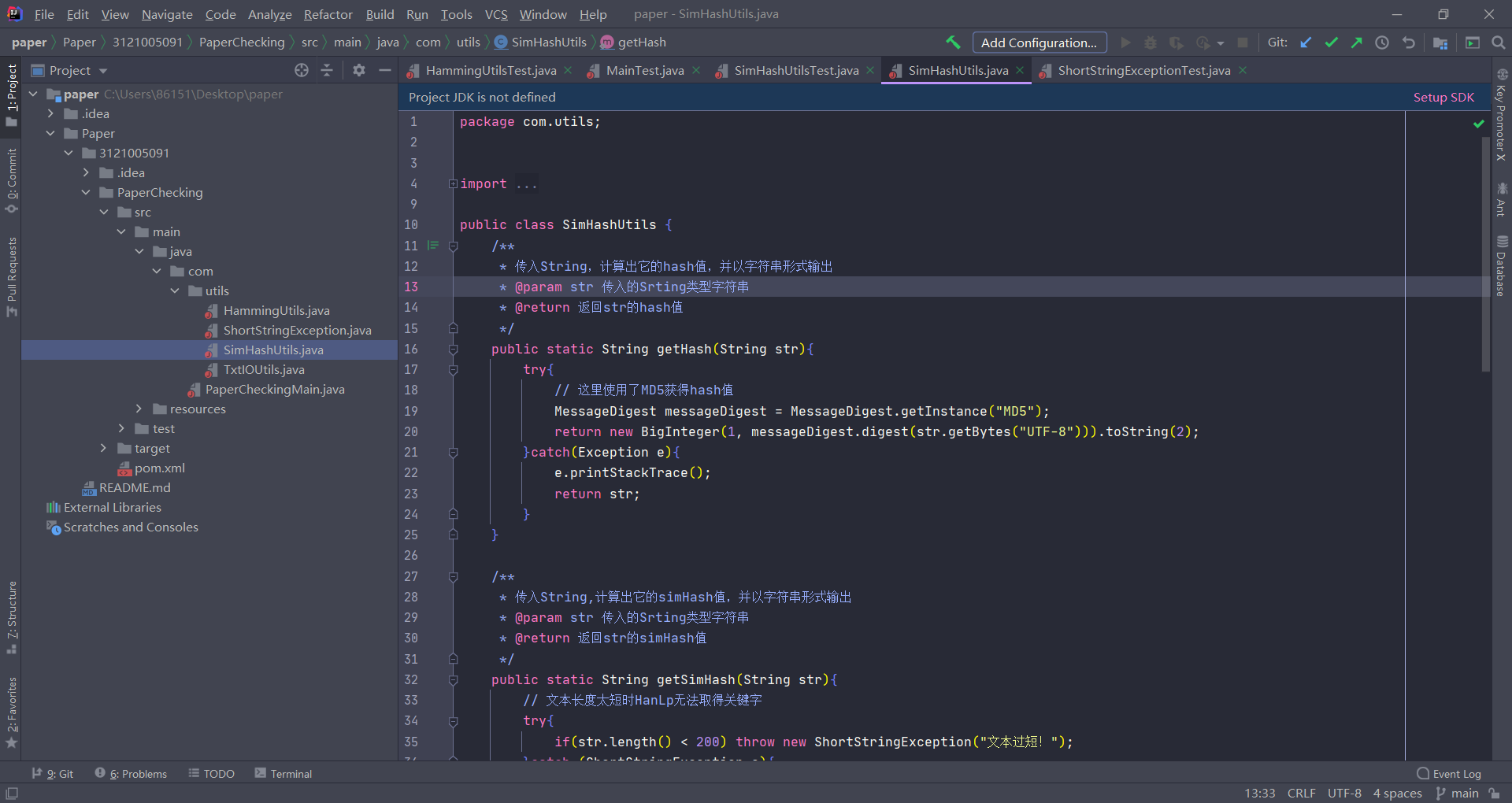Collapse the PaperChecking folder
The width and height of the screenshot is (1512, 803).
pyautogui.click(x=87, y=192)
